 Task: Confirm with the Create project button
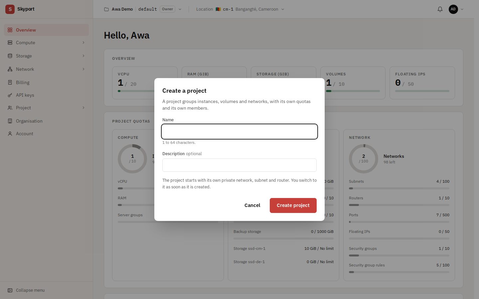click(293, 205)
